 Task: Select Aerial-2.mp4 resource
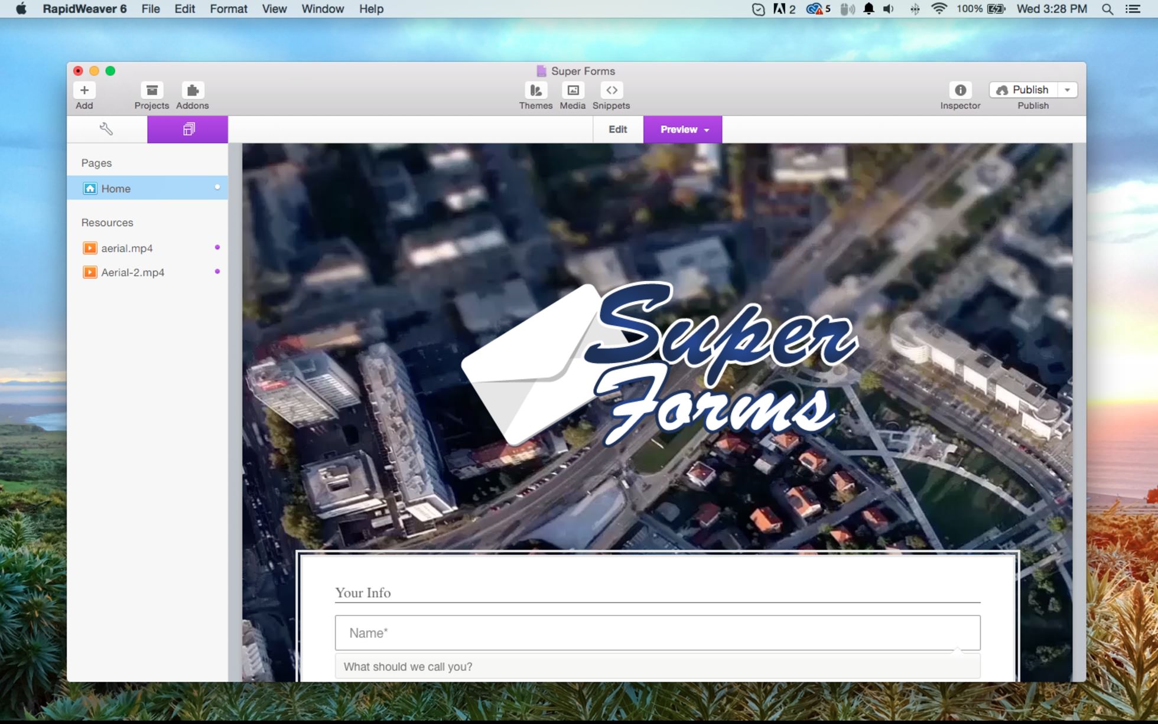[x=148, y=272]
